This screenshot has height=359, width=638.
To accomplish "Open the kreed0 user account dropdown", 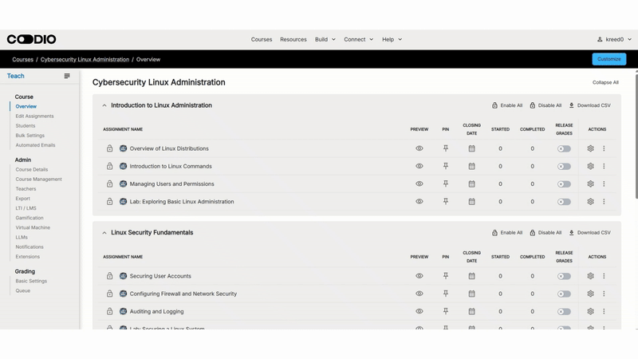I will pos(614,39).
